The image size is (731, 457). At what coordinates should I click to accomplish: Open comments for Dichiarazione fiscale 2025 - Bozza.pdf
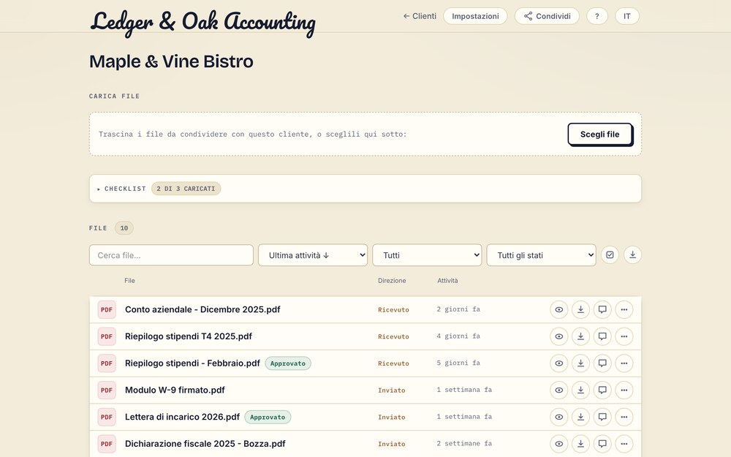(602, 444)
